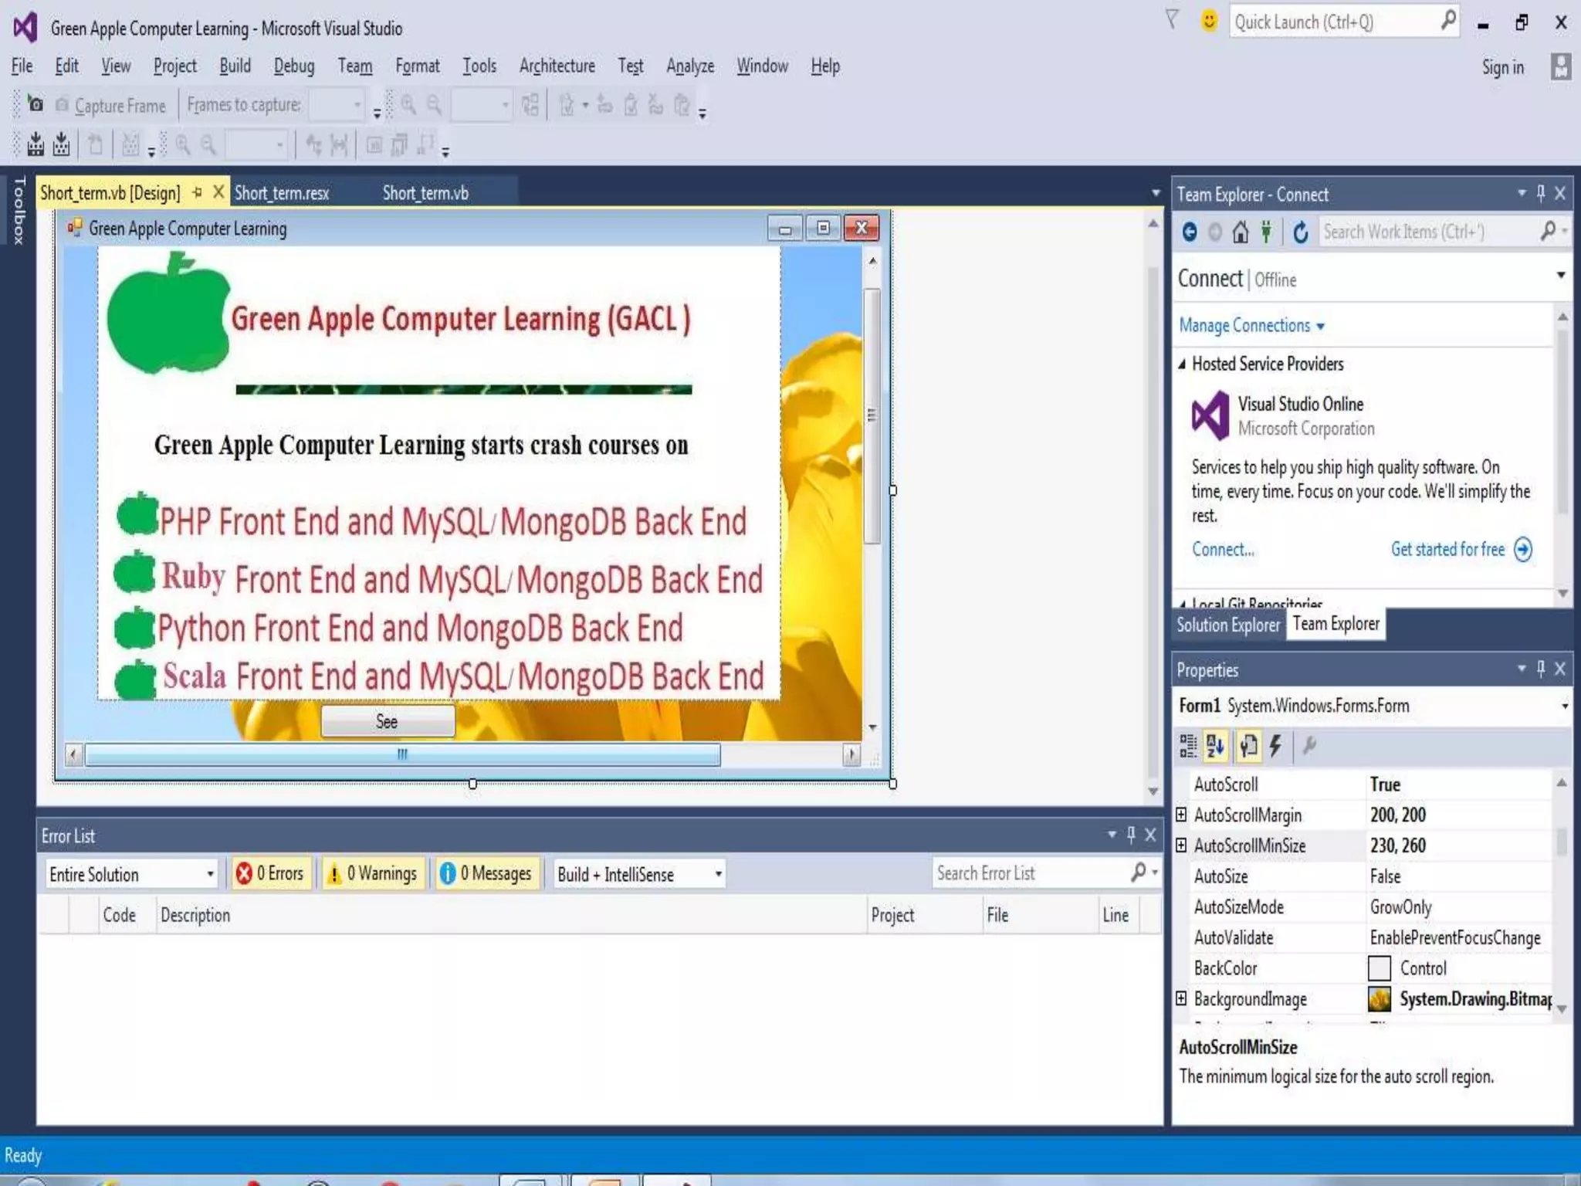Pin the Error List panel

coord(1131,834)
